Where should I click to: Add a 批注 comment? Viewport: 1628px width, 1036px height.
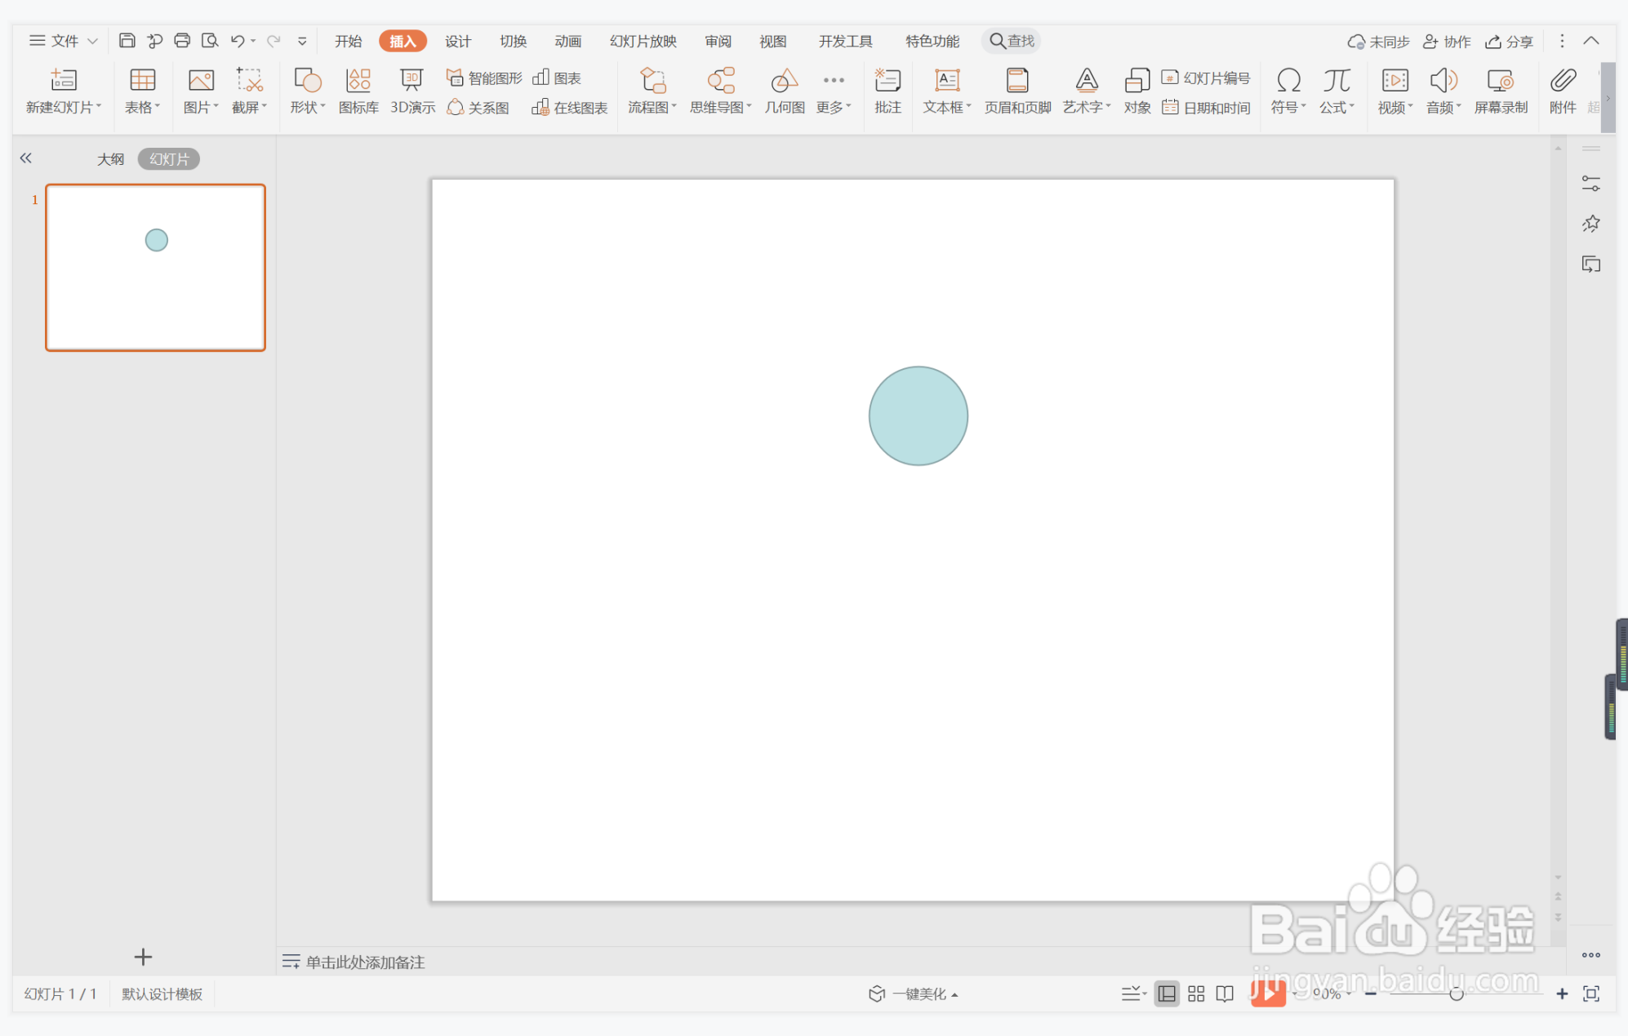pos(887,91)
